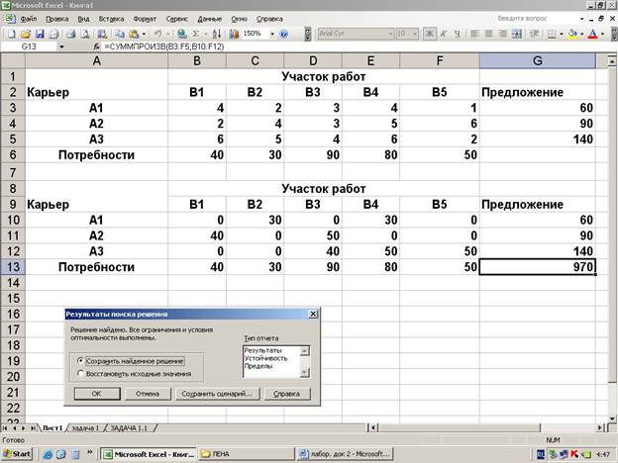Click Merge and Center icon

coord(517,35)
